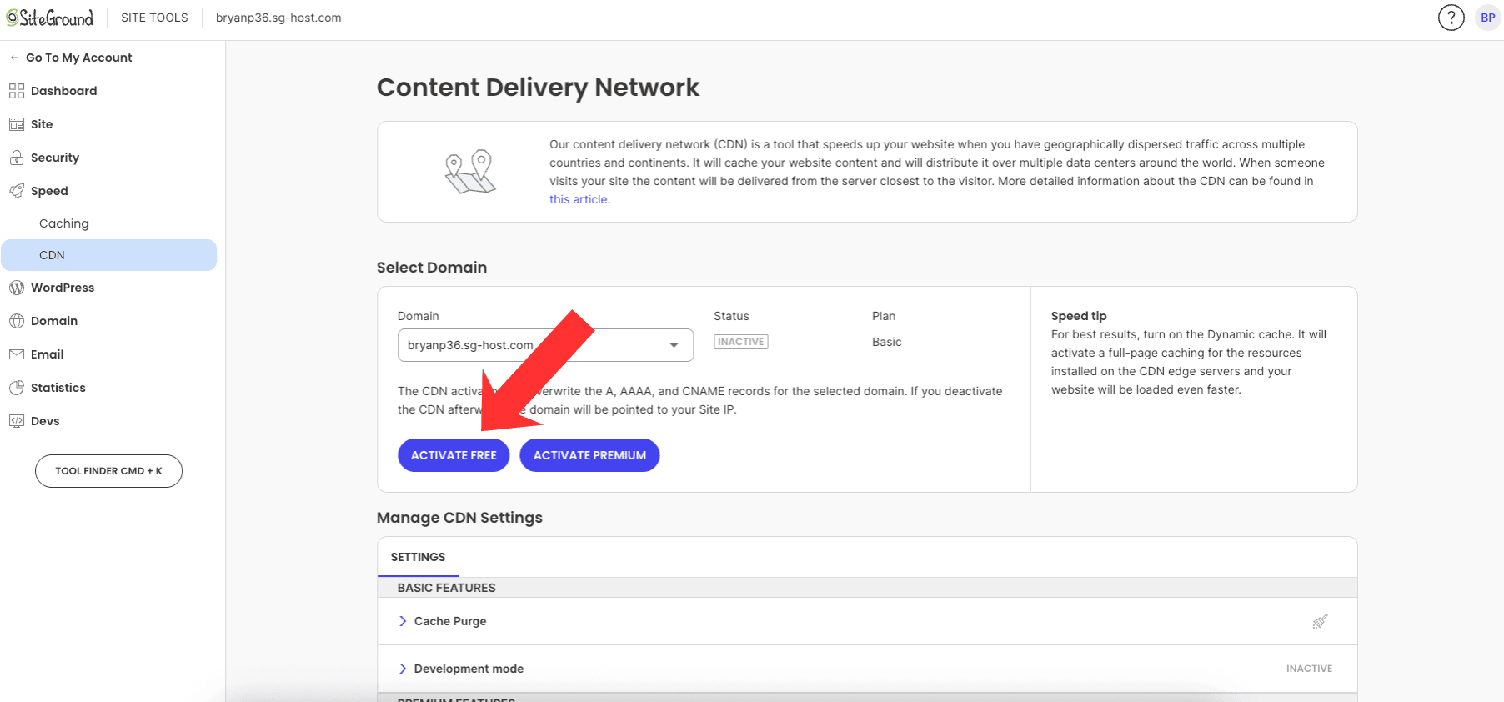1504x702 pixels.
Task: Click the Domain globe icon
Action: [17, 321]
